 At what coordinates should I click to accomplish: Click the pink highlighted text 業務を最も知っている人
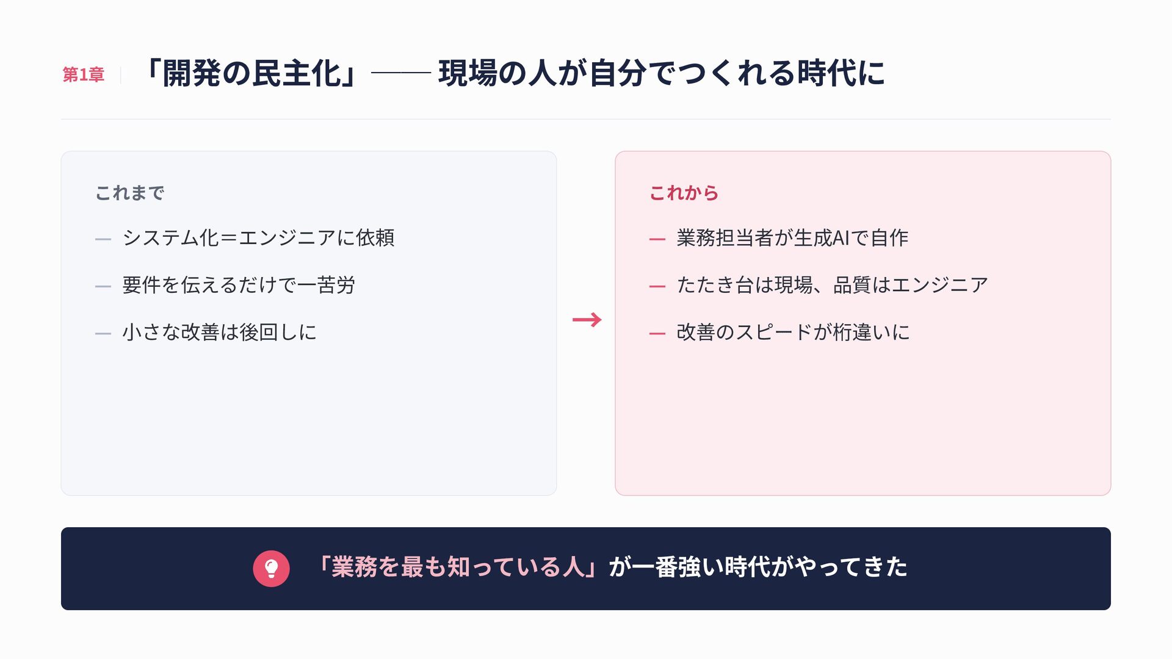(x=458, y=567)
